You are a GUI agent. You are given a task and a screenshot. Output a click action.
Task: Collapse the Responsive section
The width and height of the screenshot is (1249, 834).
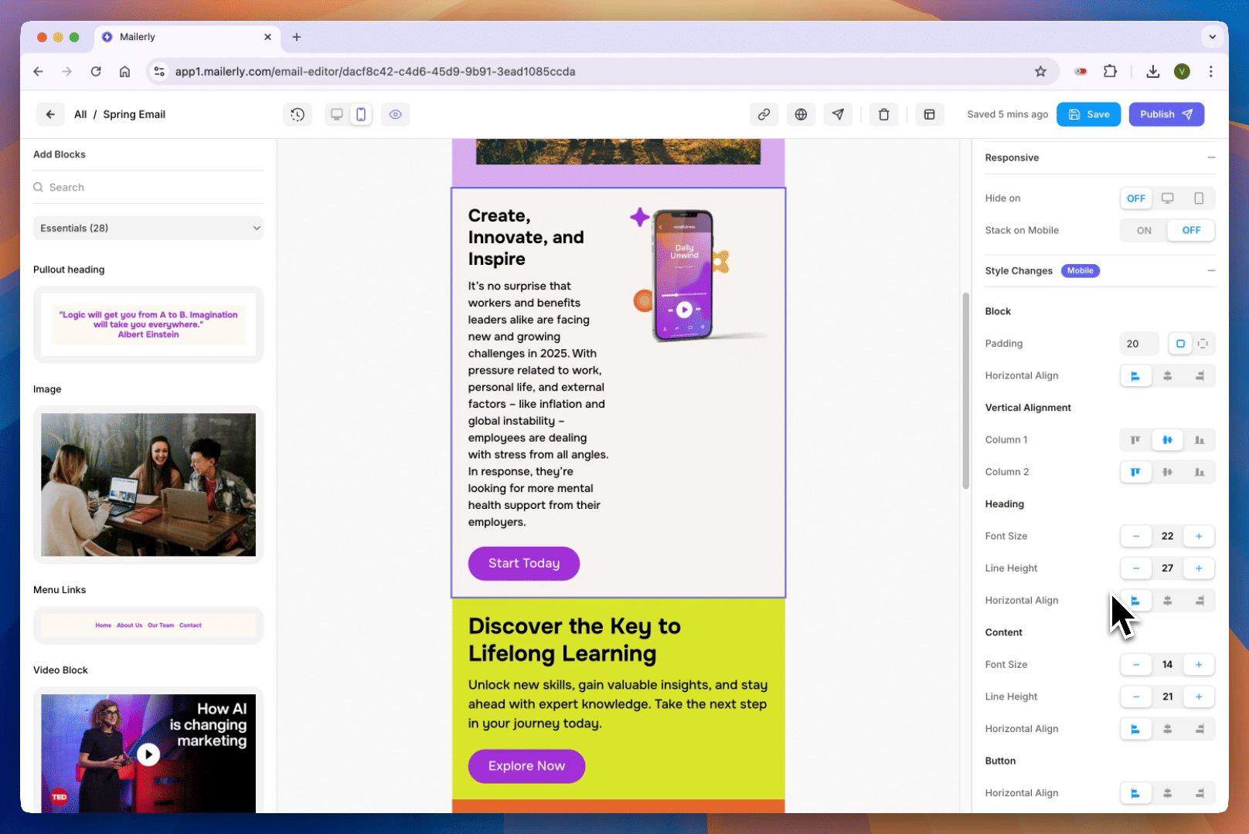[x=1210, y=158]
